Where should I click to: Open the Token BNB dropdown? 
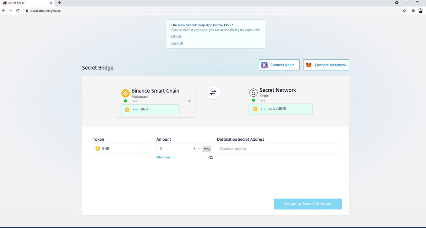122,148
